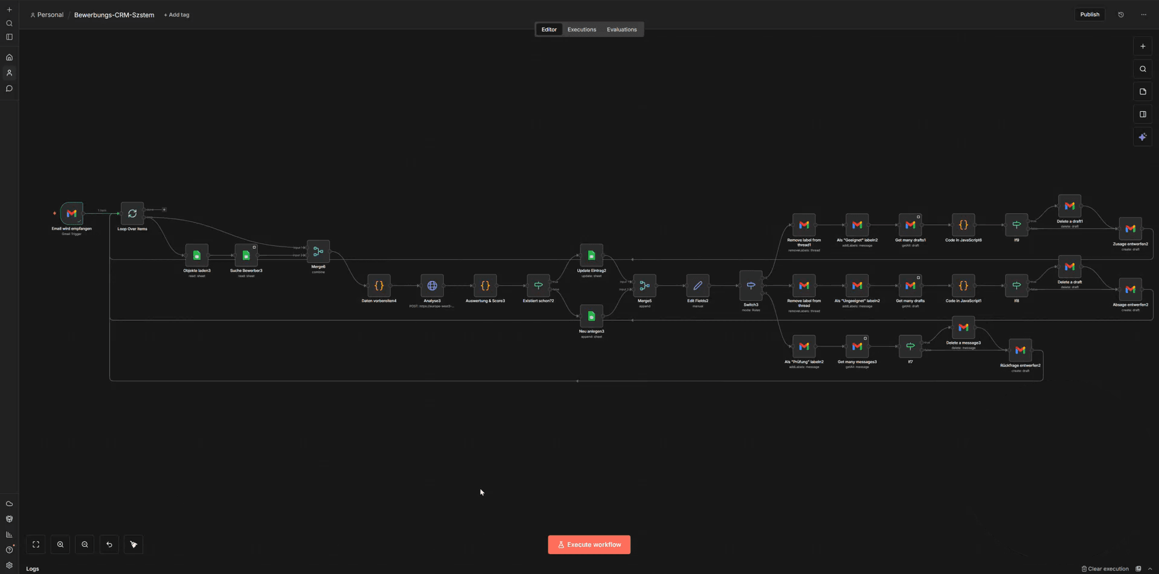Viewport: 1159px width, 574px height.
Task: Click the Publish button
Action: 1090,15
